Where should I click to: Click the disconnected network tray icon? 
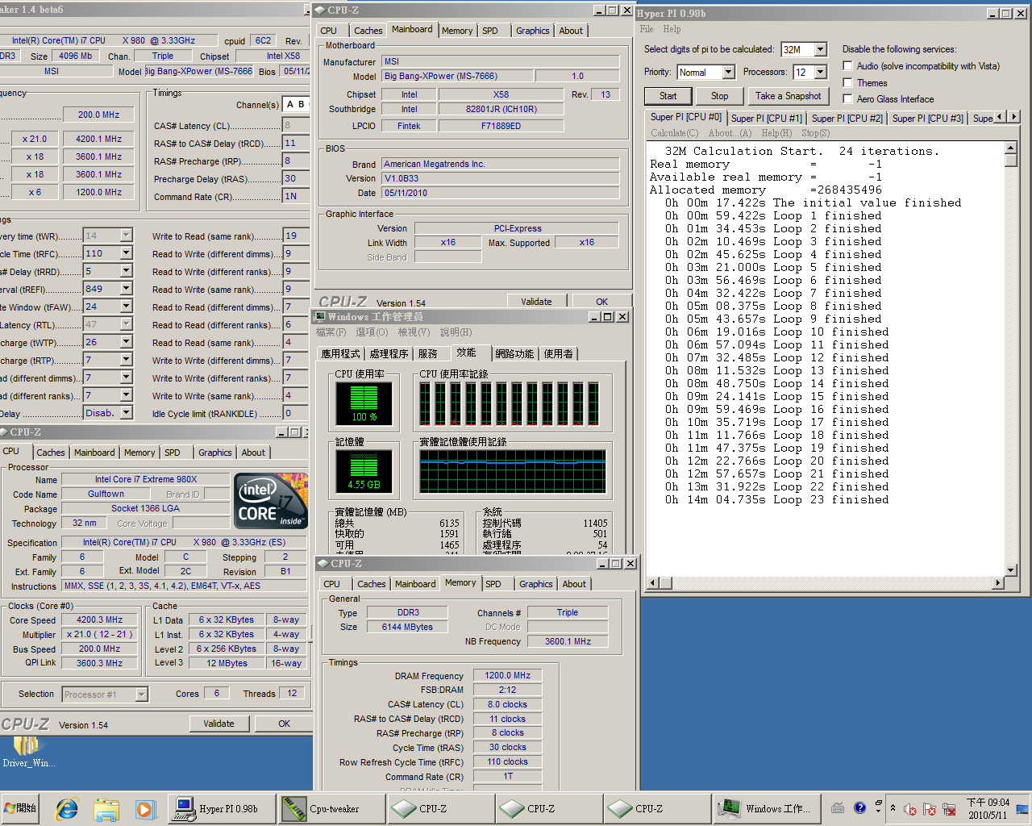949,808
